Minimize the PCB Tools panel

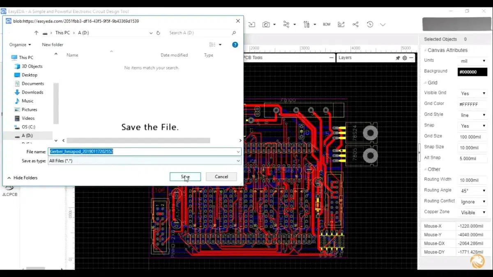[x=332, y=58]
